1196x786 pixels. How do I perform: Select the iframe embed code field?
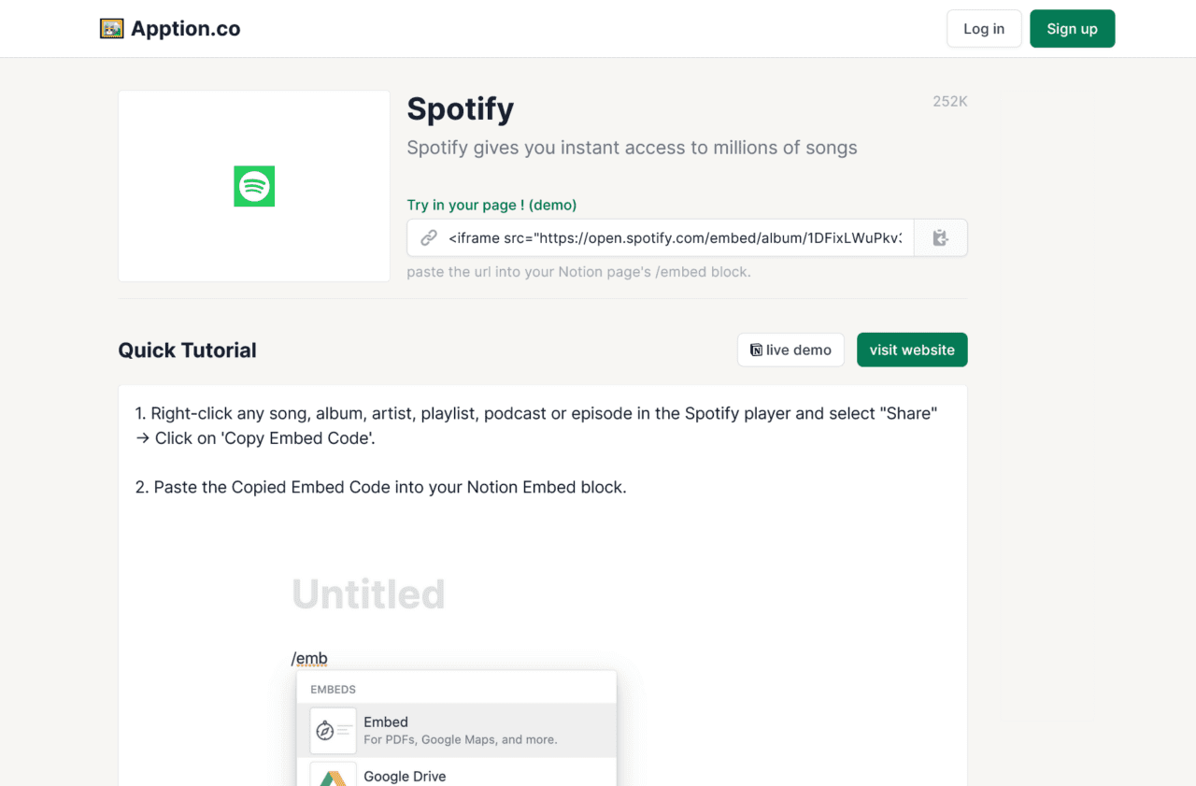click(x=675, y=238)
